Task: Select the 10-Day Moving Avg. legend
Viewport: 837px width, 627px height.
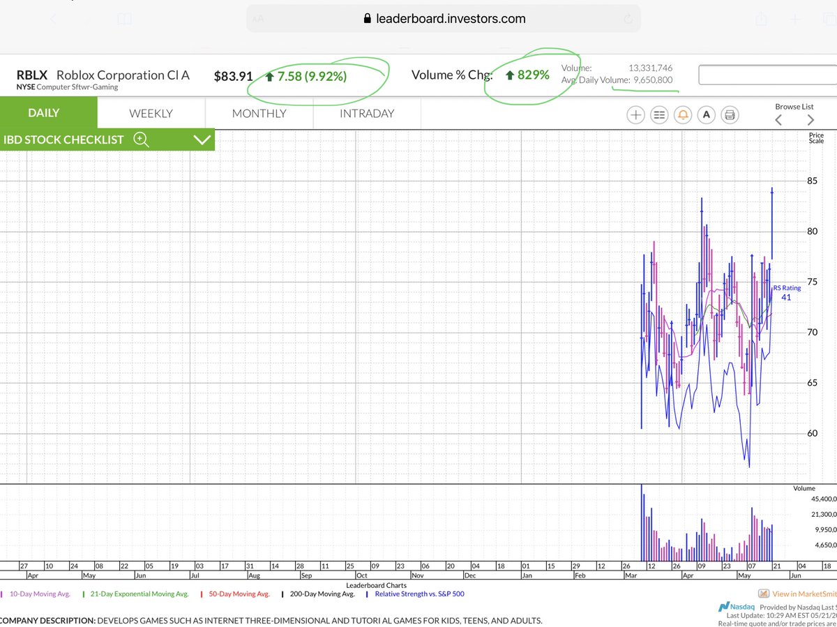Action: coord(40,594)
